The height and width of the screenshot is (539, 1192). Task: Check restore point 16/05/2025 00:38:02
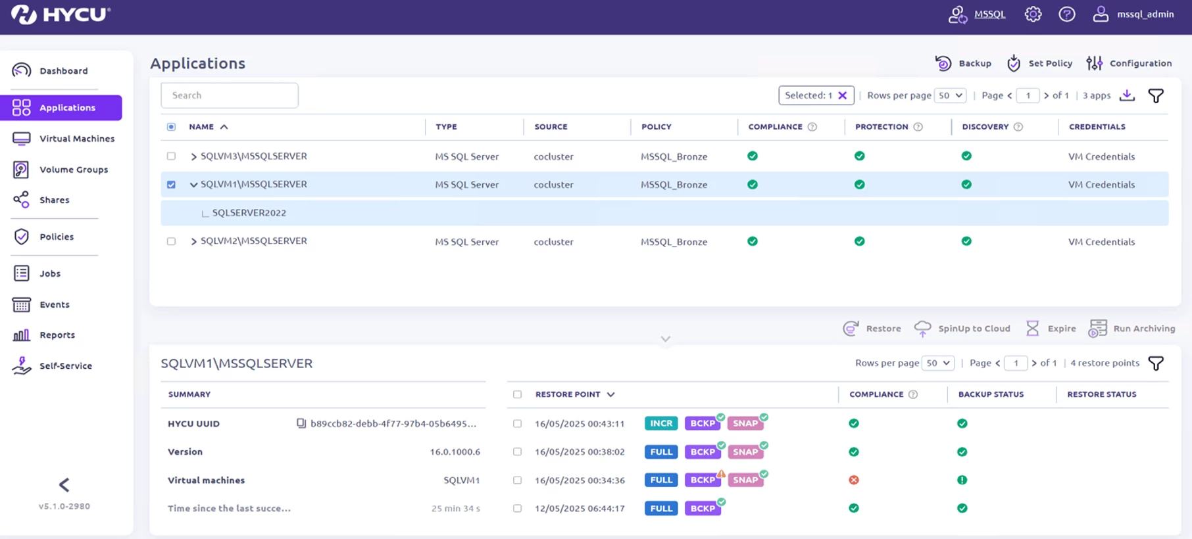coord(518,452)
